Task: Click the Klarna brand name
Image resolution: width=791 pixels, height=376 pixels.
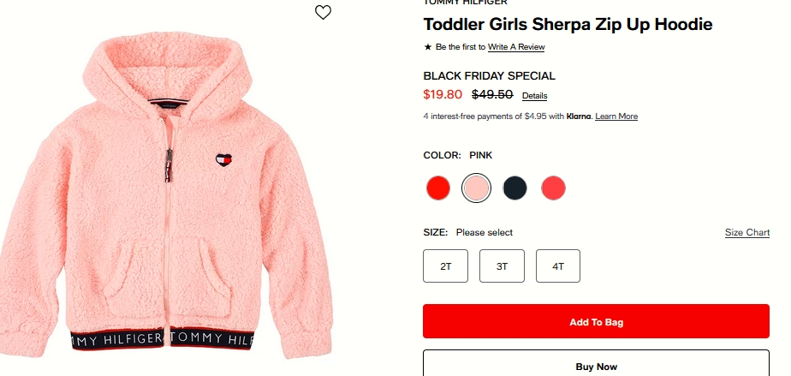Action: coord(579,116)
